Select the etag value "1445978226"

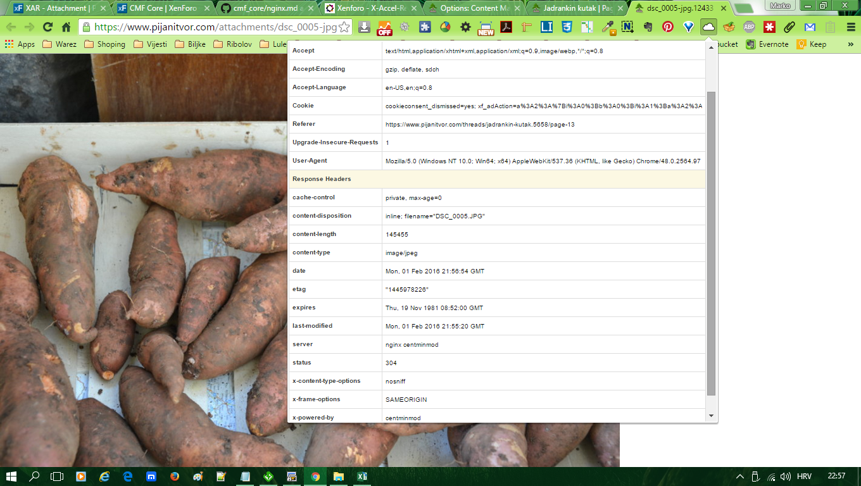click(406, 290)
